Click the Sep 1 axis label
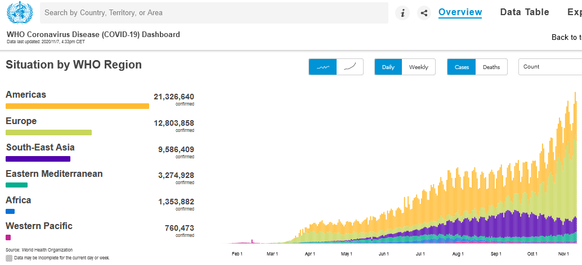This screenshot has height=265, width=582. tap(496, 254)
